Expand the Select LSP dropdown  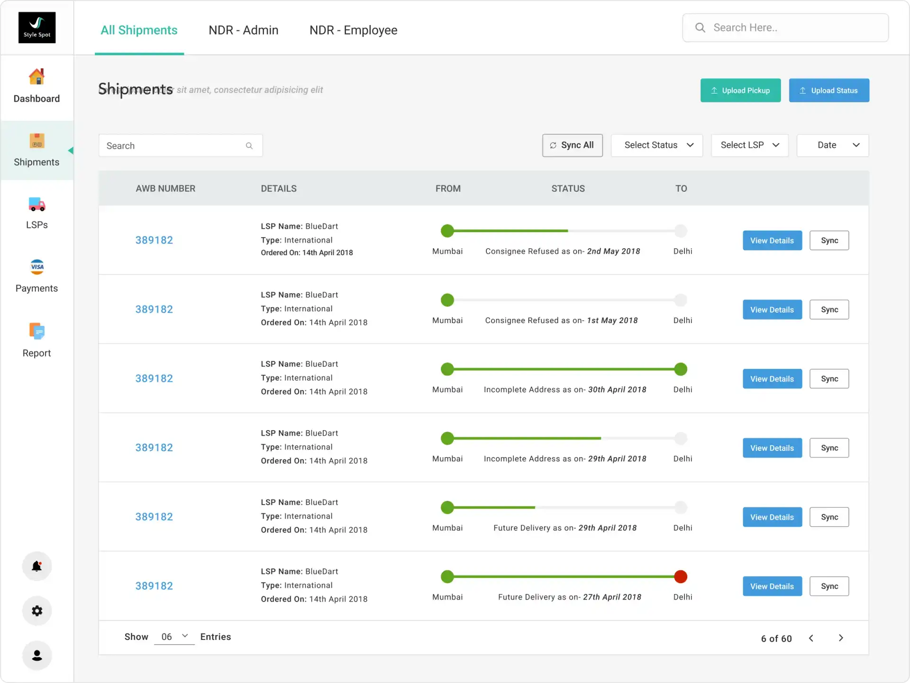point(749,145)
